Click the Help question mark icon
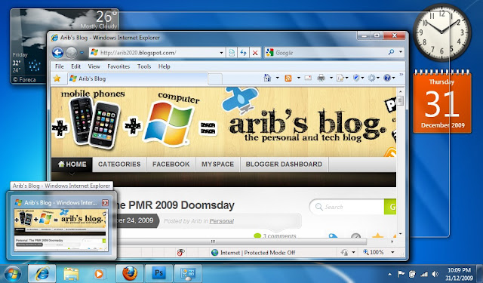This screenshot has width=483, height=283. click(x=387, y=78)
